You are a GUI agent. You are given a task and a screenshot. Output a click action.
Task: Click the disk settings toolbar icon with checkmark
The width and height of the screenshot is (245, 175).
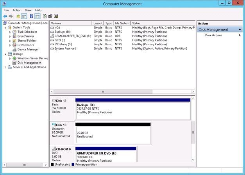pyautogui.click(x=56, y=16)
